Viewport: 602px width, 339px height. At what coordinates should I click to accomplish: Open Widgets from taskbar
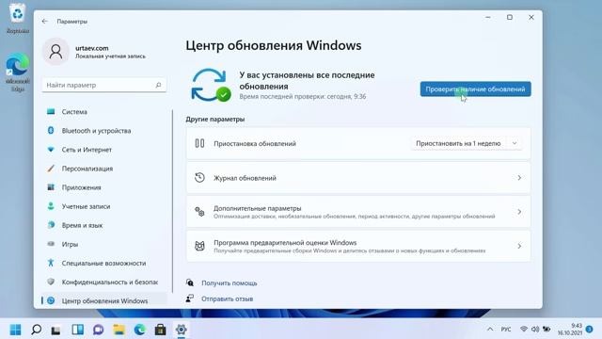77,330
